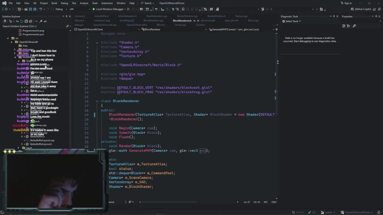Close the BlockRenderer.h tab
This screenshot has width=383, height=215.
tap(198, 21)
